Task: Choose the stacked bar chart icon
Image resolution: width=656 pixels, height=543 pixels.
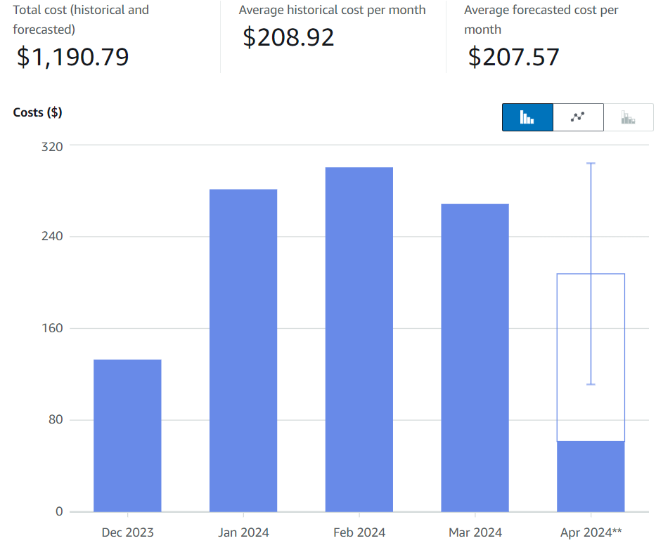Action: click(x=629, y=117)
